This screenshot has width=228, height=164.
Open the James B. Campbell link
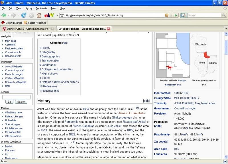[131, 113]
